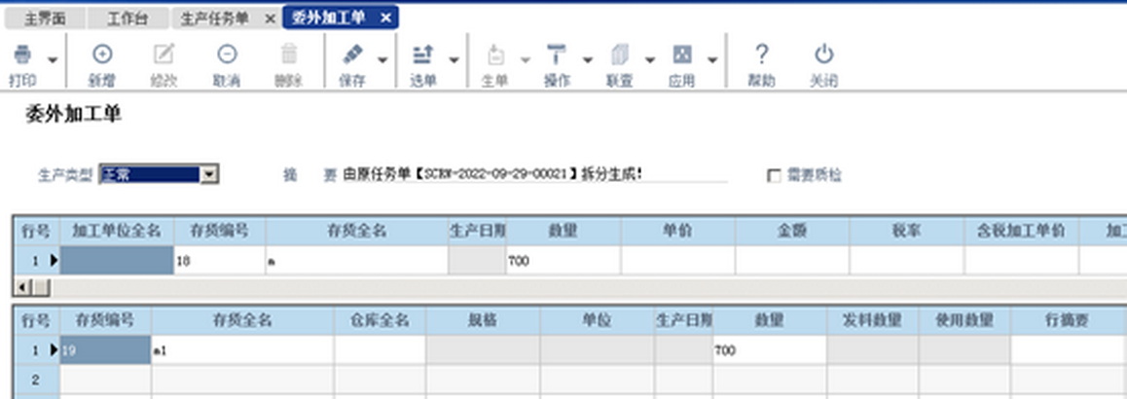Click the 操作 (Operations) icon

coord(556,55)
